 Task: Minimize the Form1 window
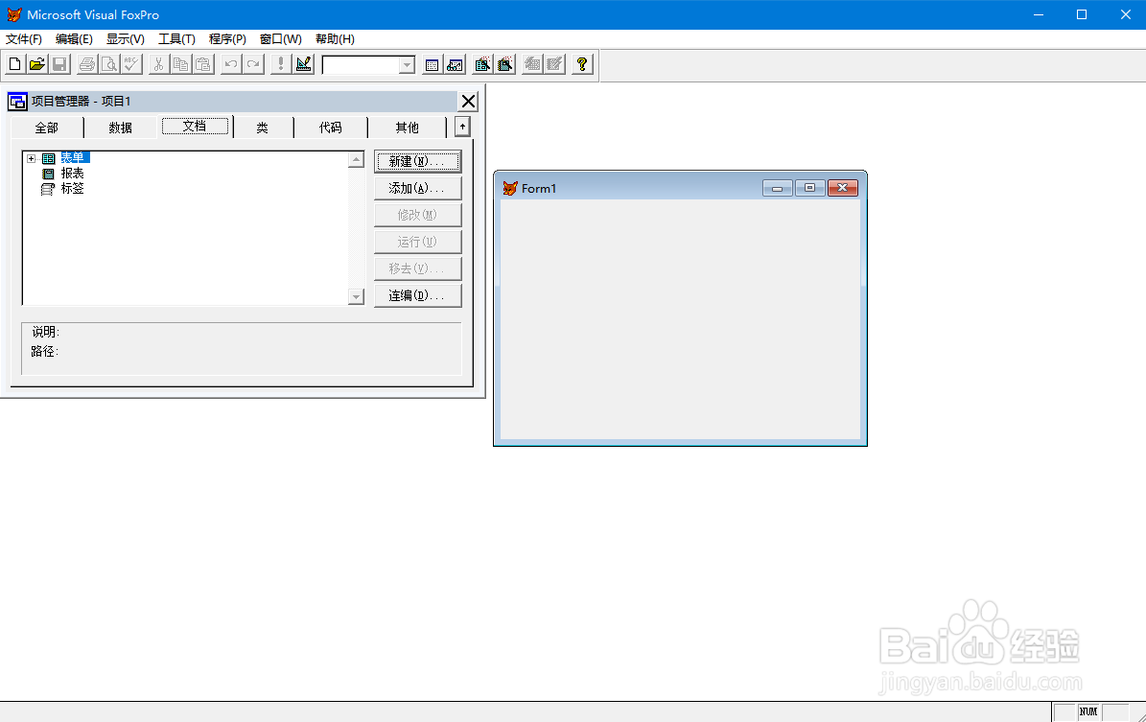pos(778,189)
